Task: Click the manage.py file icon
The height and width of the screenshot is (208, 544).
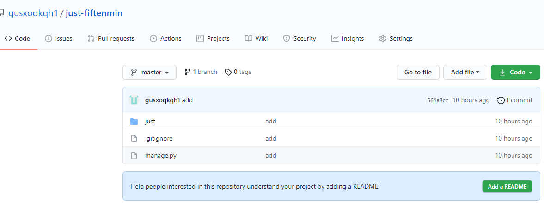Action: click(x=134, y=156)
